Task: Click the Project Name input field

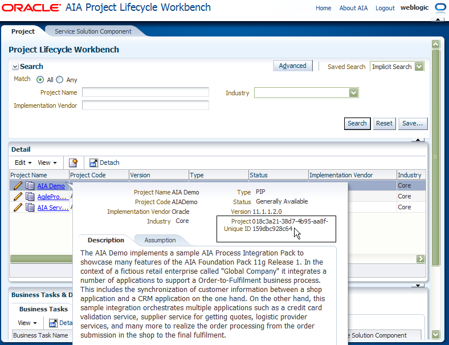Action: pos(145,92)
